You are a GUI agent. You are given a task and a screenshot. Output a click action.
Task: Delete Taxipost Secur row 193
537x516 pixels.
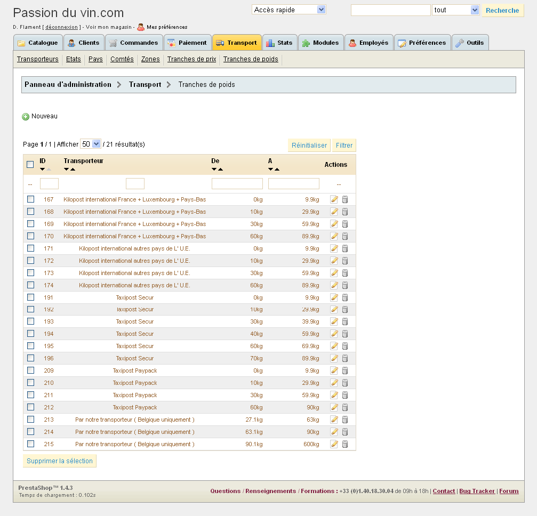tap(345, 321)
